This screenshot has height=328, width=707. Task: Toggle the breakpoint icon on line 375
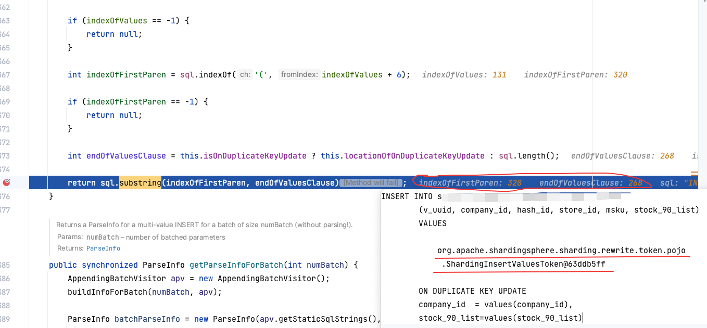click(6, 183)
